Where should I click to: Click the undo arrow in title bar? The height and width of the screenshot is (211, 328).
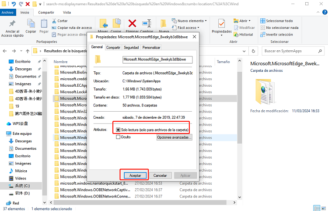pyautogui.click(x=14, y=4)
